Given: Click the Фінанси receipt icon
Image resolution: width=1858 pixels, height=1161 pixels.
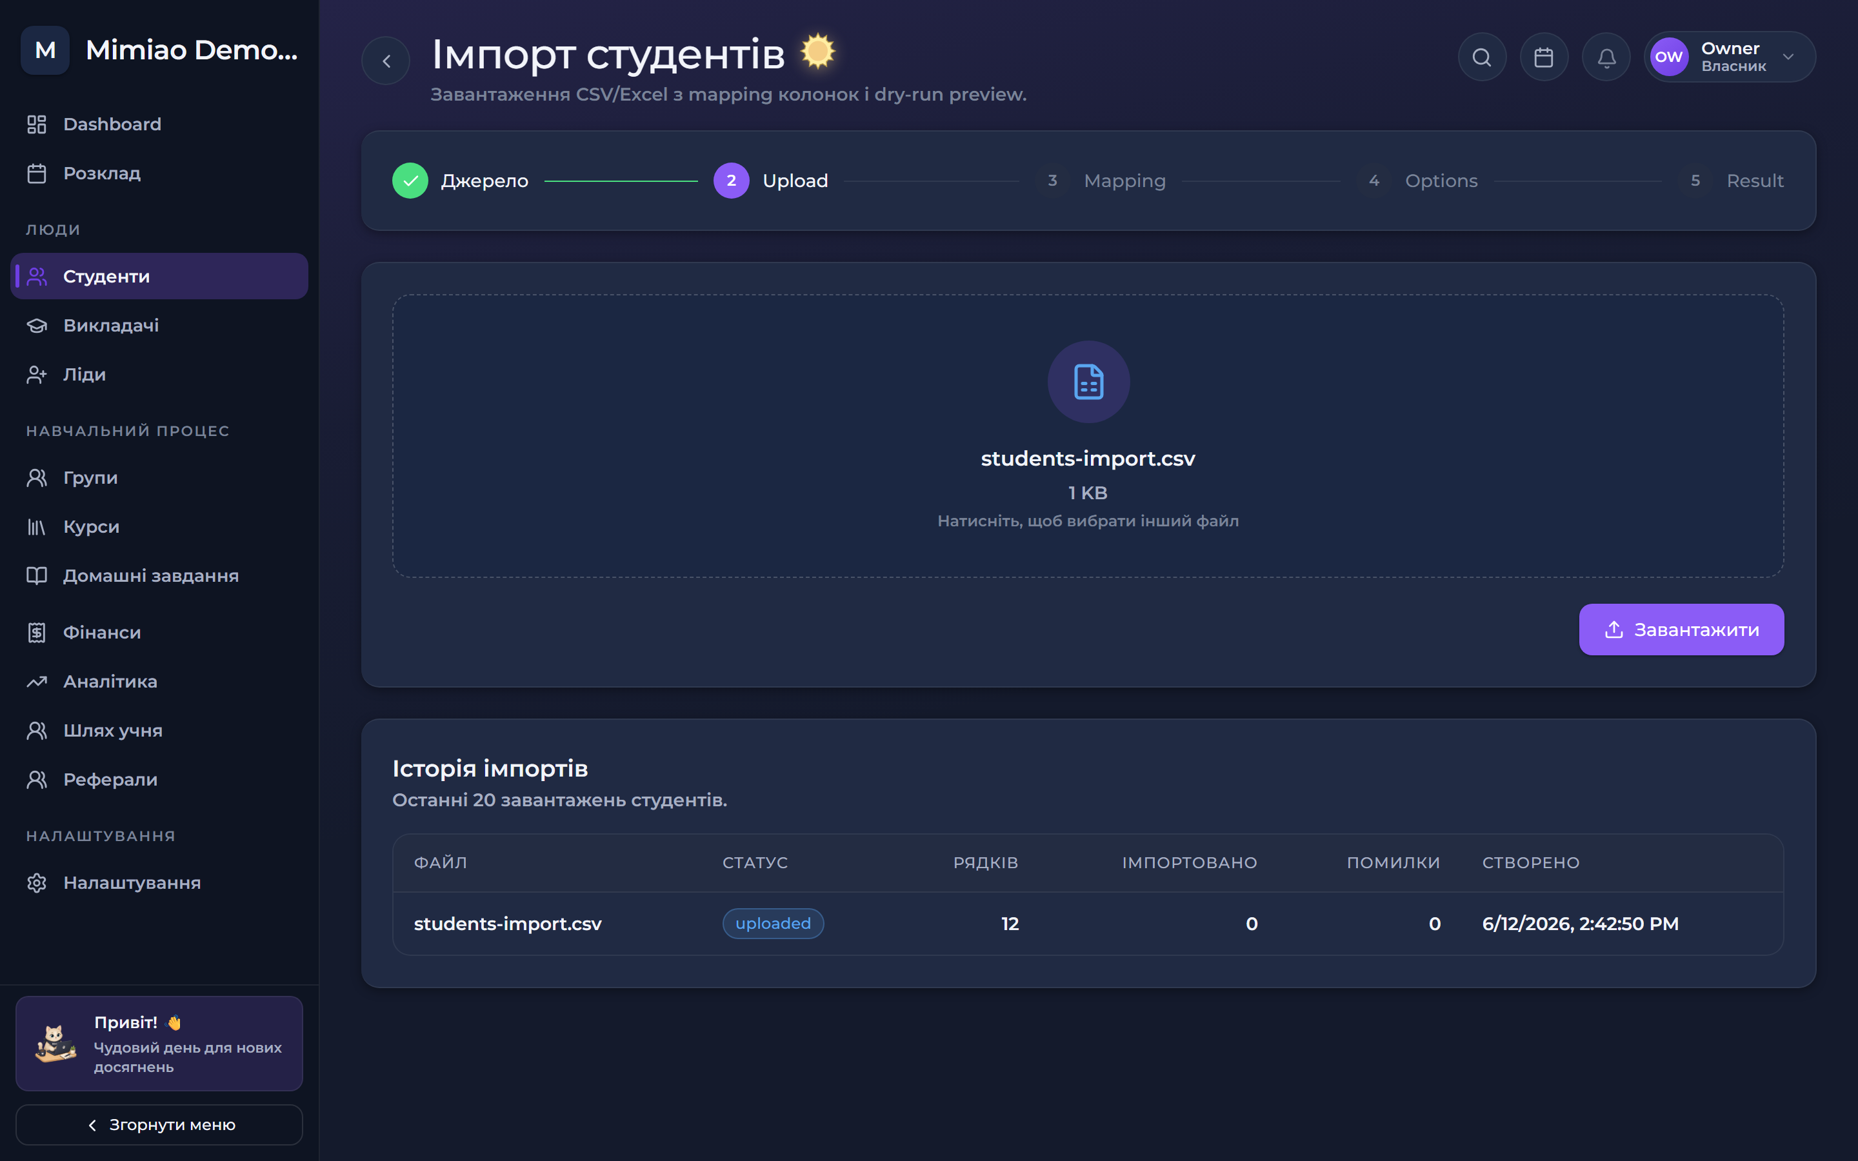Looking at the screenshot, I should point(37,633).
